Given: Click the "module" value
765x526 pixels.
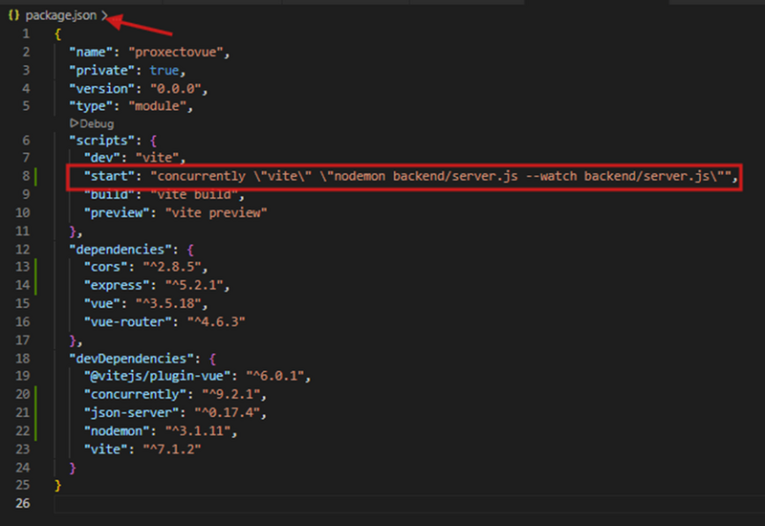Looking at the screenshot, I should 157,106.
